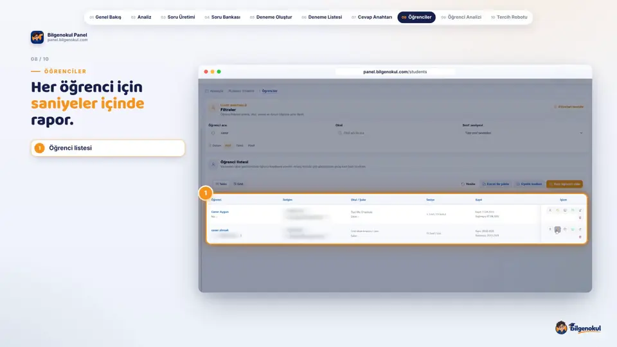Screen dimensions: 617x347
Task: Click the edit pencil icon for Caner Aygun
Action: tap(580, 210)
